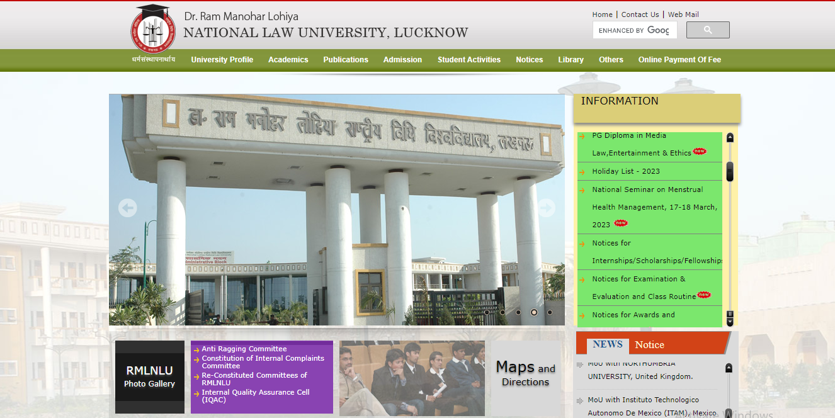
Task: Go to next slide arrow
Action: [x=546, y=208]
